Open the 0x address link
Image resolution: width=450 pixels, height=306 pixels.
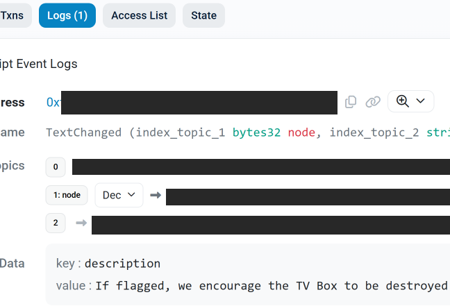[53, 103]
